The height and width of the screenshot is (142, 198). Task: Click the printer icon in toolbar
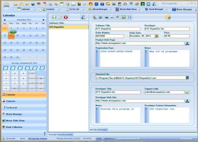106,17
